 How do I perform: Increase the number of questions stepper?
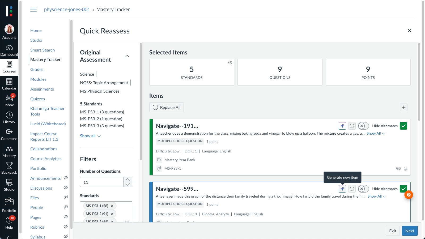(x=128, y=180)
